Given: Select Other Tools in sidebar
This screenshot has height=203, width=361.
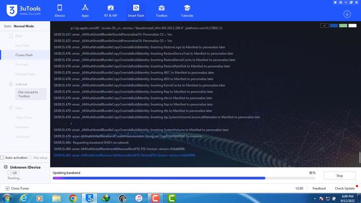Looking at the screenshot, I should click(x=23, y=118).
